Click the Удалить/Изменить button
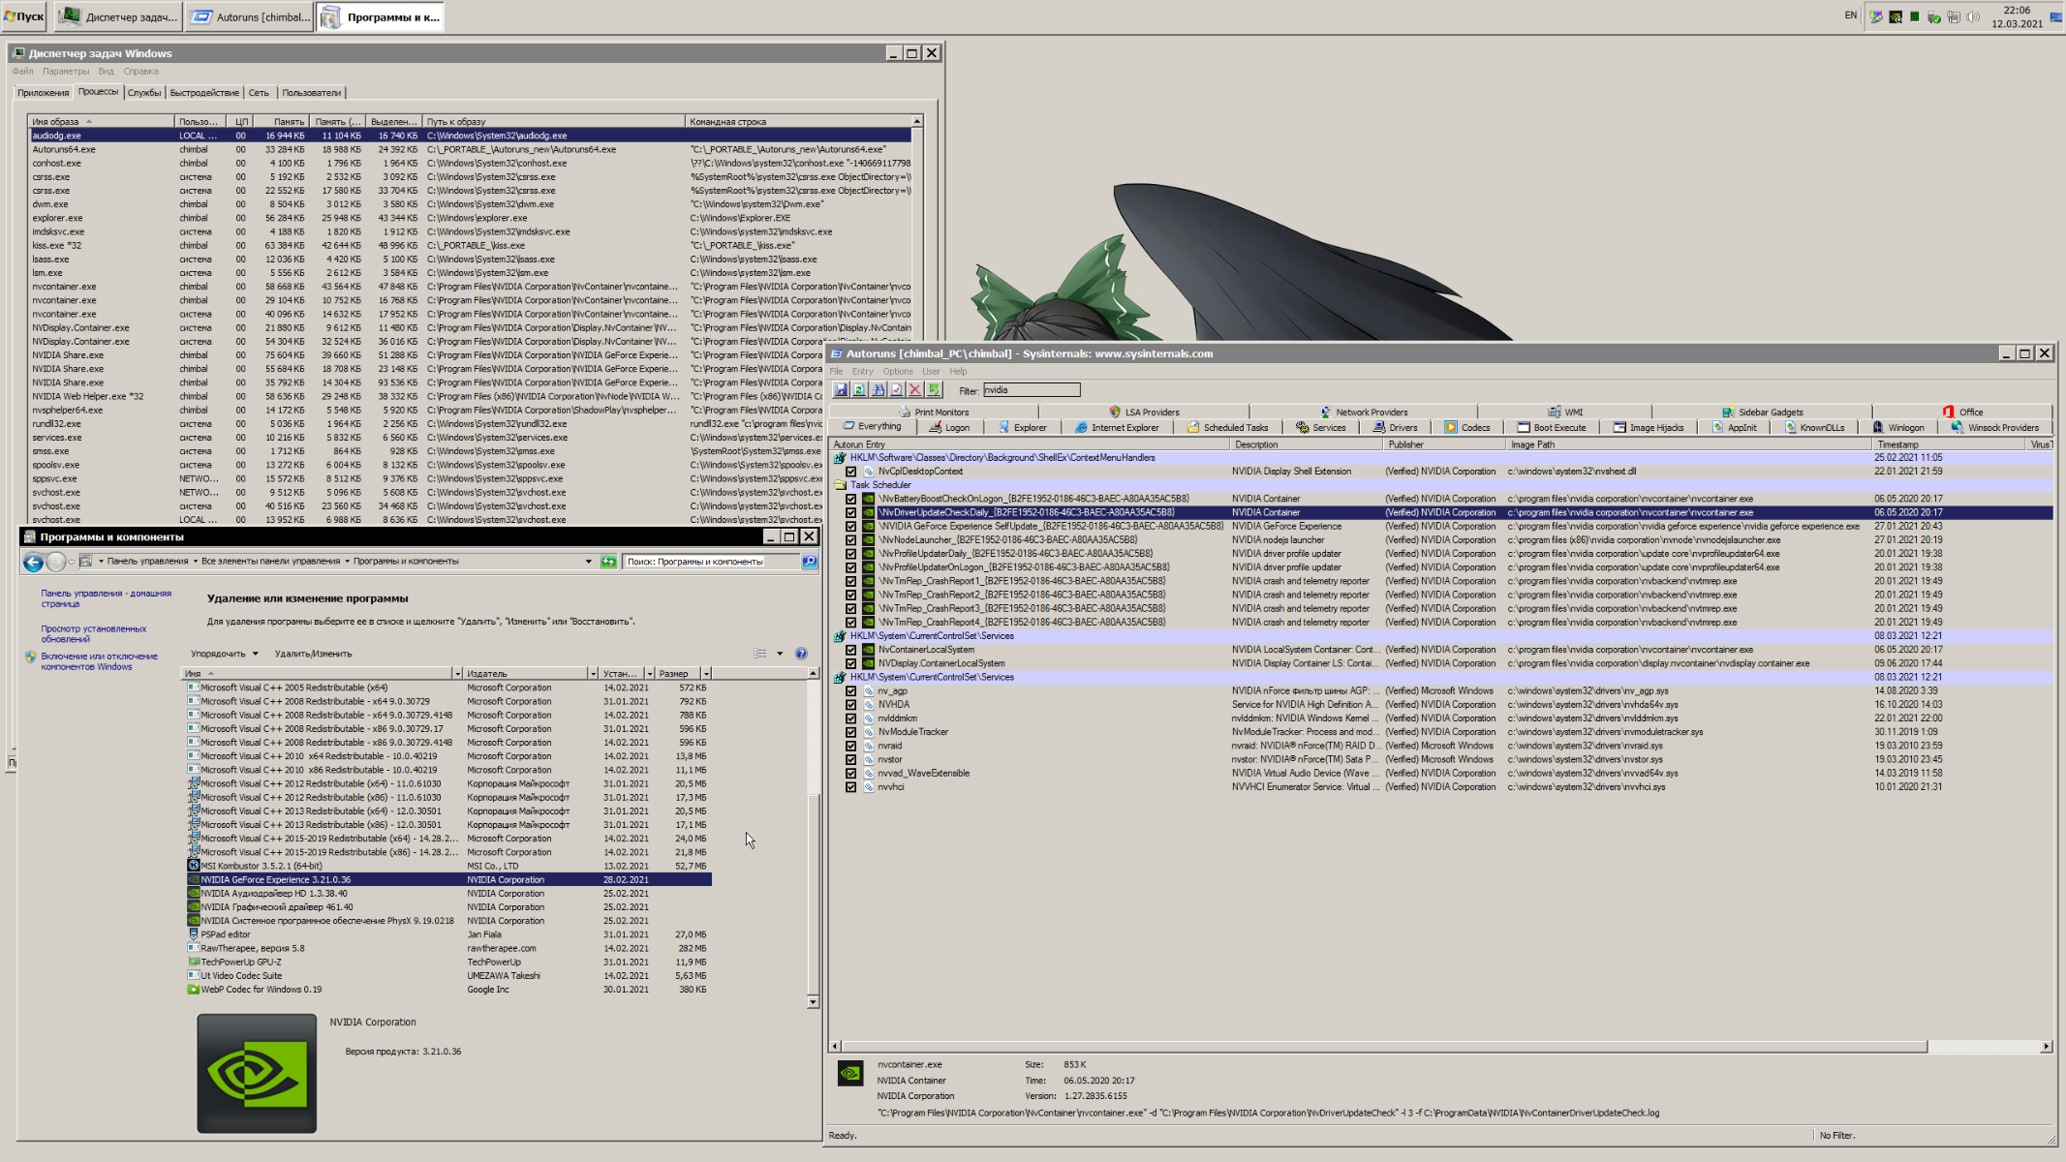Screen dimensions: 2066x1162 (x=313, y=654)
